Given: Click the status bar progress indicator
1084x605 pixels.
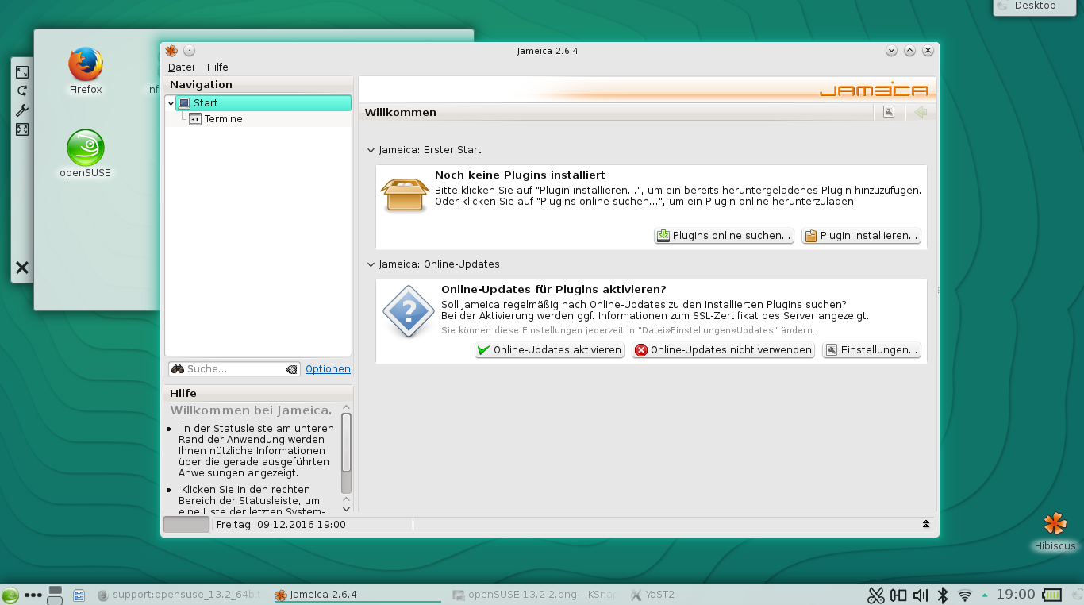Looking at the screenshot, I should pyautogui.click(x=186, y=525).
